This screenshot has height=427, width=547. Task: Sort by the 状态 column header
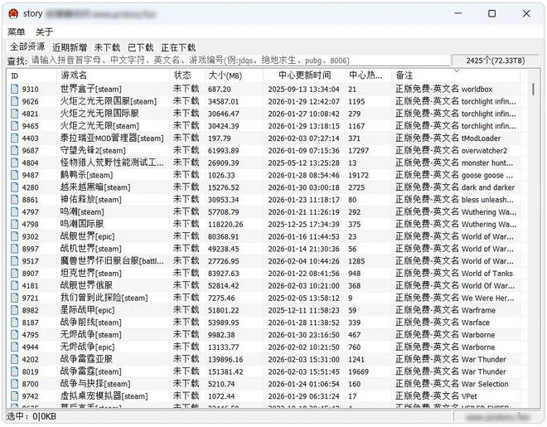pos(187,75)
